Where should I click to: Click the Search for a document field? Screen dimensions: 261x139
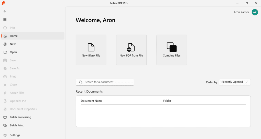[105, 82]
